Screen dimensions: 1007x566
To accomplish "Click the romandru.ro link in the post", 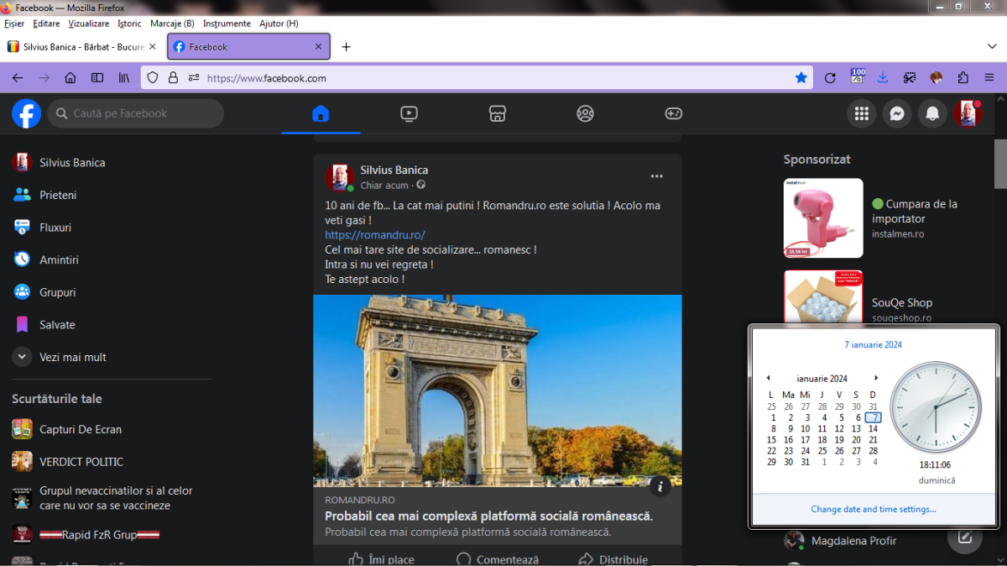I will point(375,235).
